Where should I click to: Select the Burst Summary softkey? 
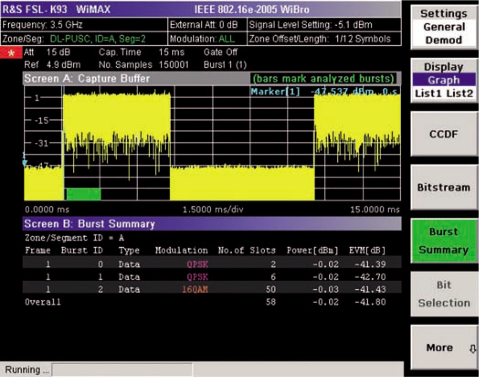pyautogui.click(x=444, y=241)
